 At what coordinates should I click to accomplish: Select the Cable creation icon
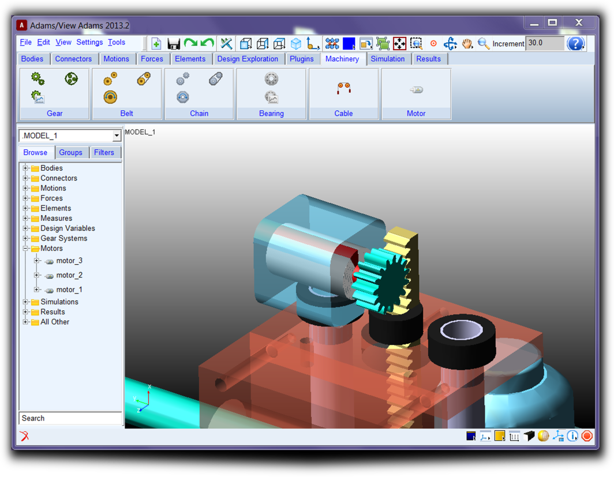click(343, 88)
